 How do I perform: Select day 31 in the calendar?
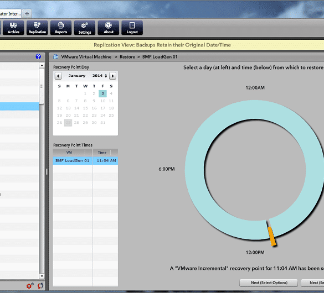[102, 123]
